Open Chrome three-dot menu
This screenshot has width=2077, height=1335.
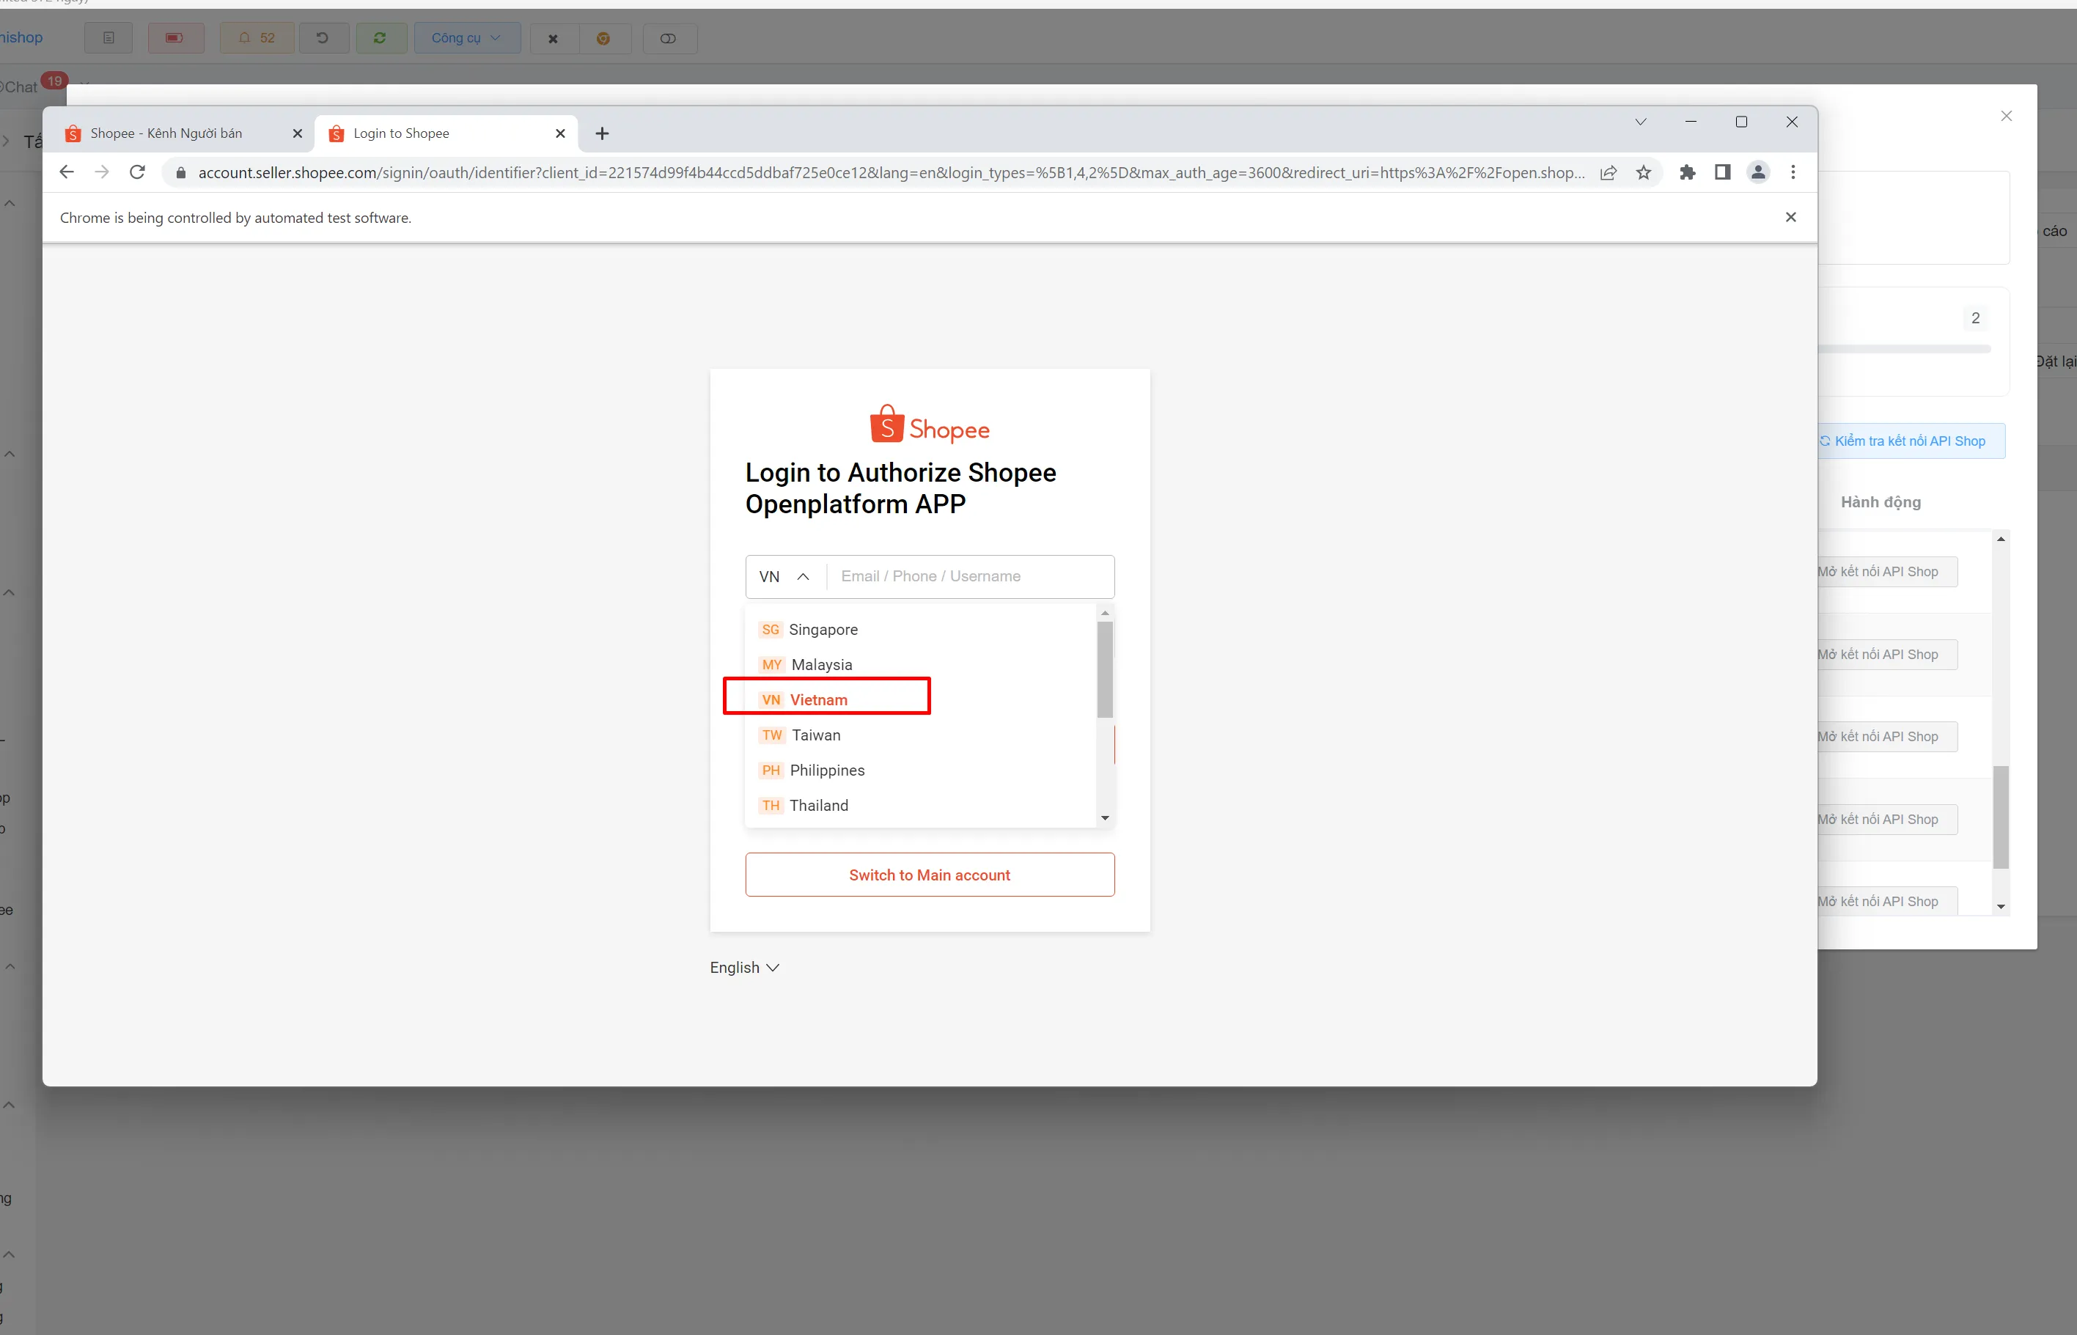[1793, 172]
